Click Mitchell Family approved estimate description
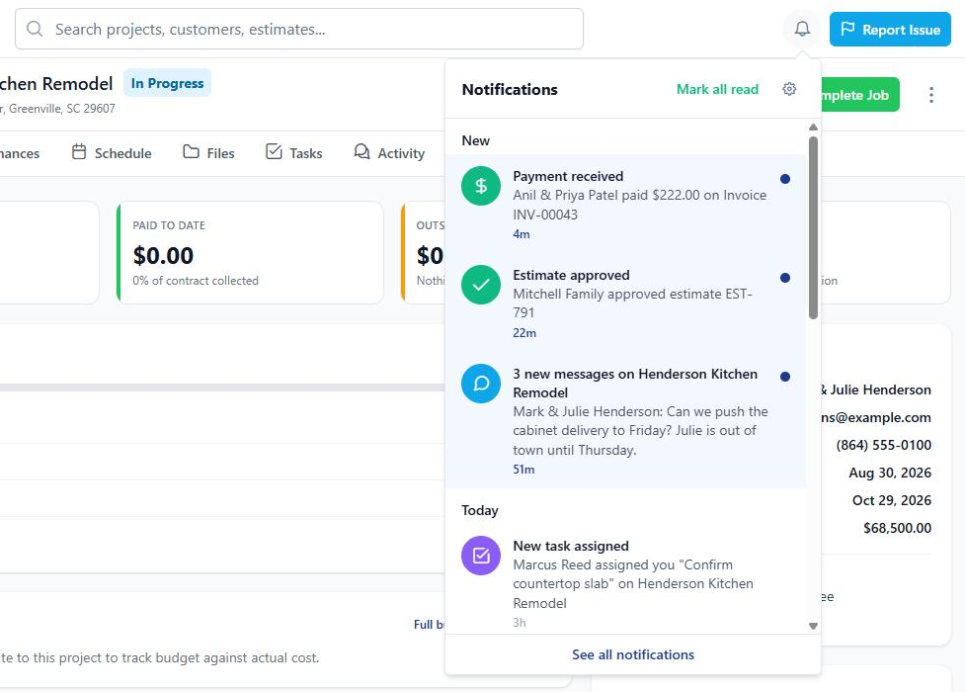This screenshot has height=692, width=965. coord(633,303)
